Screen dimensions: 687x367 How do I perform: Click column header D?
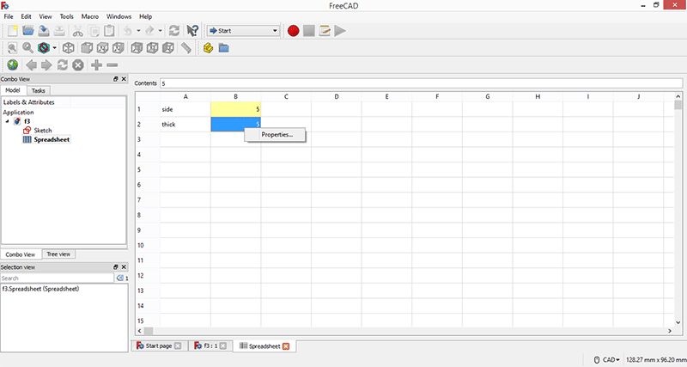(x=337, y=96)
